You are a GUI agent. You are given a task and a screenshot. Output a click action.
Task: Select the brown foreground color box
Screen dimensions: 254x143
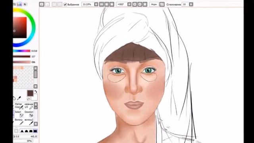pos(30,93)
